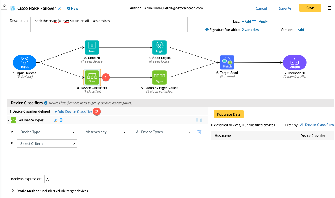Click the Input Devices node icon
This screenshot has width=335, height=198.
25,63
